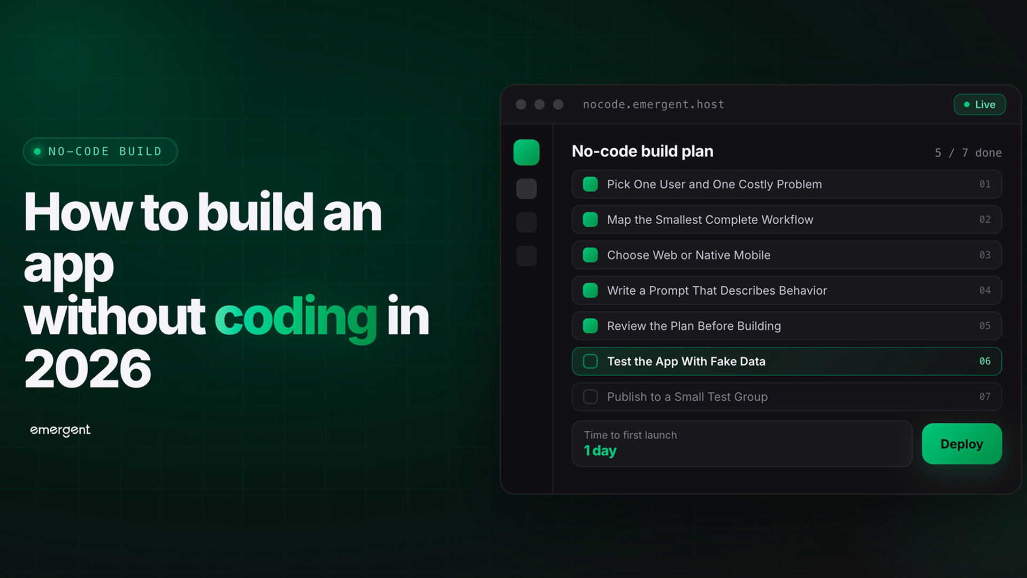The width and height of the screenshot is (1027, 578).
Task: Click the emergent logo
Action: click(60, 430)
